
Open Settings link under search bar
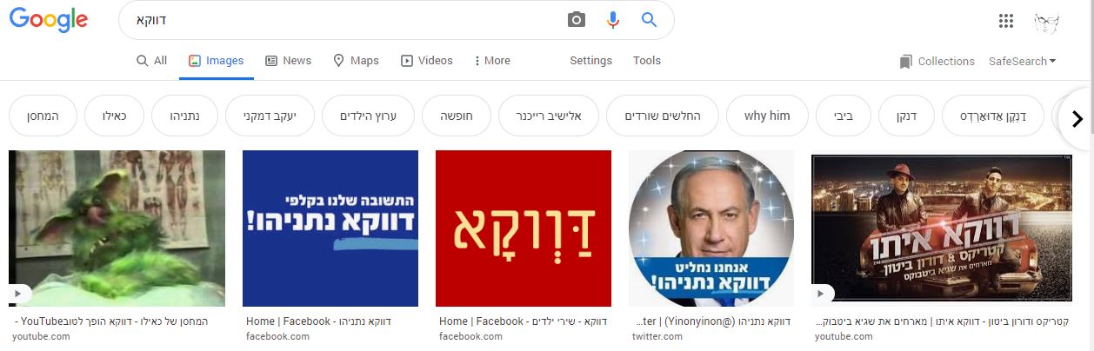(x=591, y=61)
